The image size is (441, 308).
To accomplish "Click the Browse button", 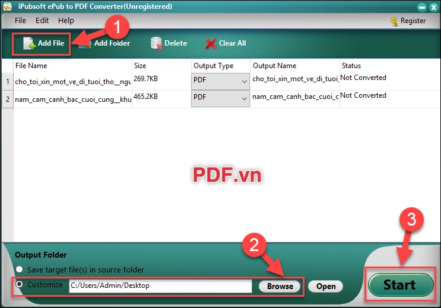I will [x=280, y=286].
